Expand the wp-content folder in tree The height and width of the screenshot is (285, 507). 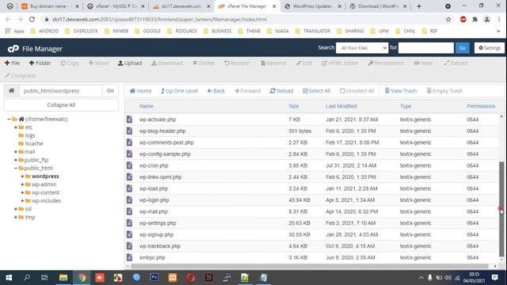22,192
